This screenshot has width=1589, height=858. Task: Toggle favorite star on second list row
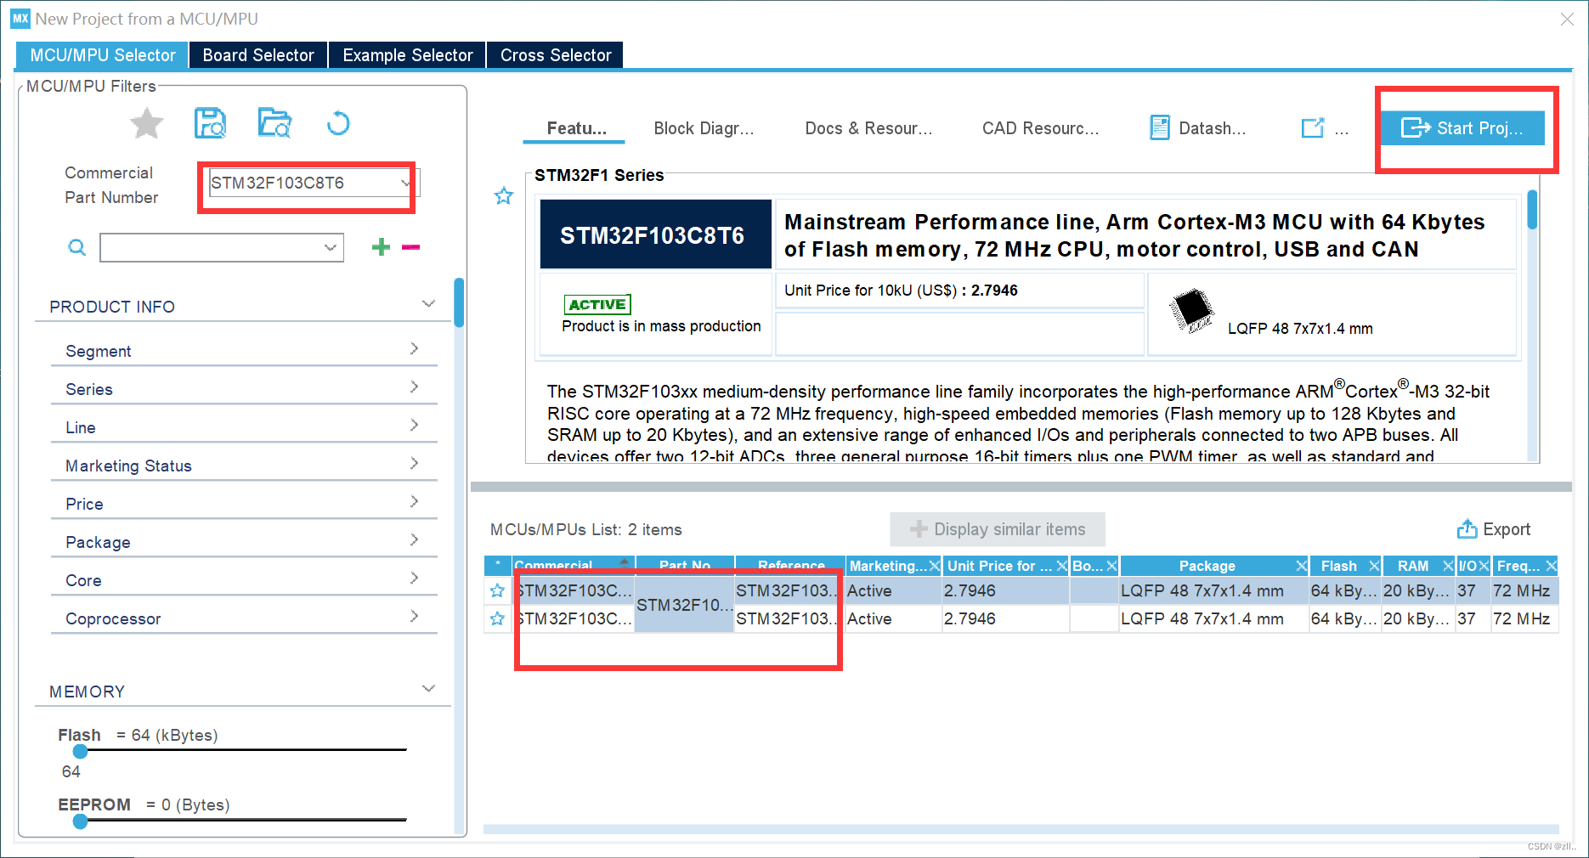(x=498, y=618)
